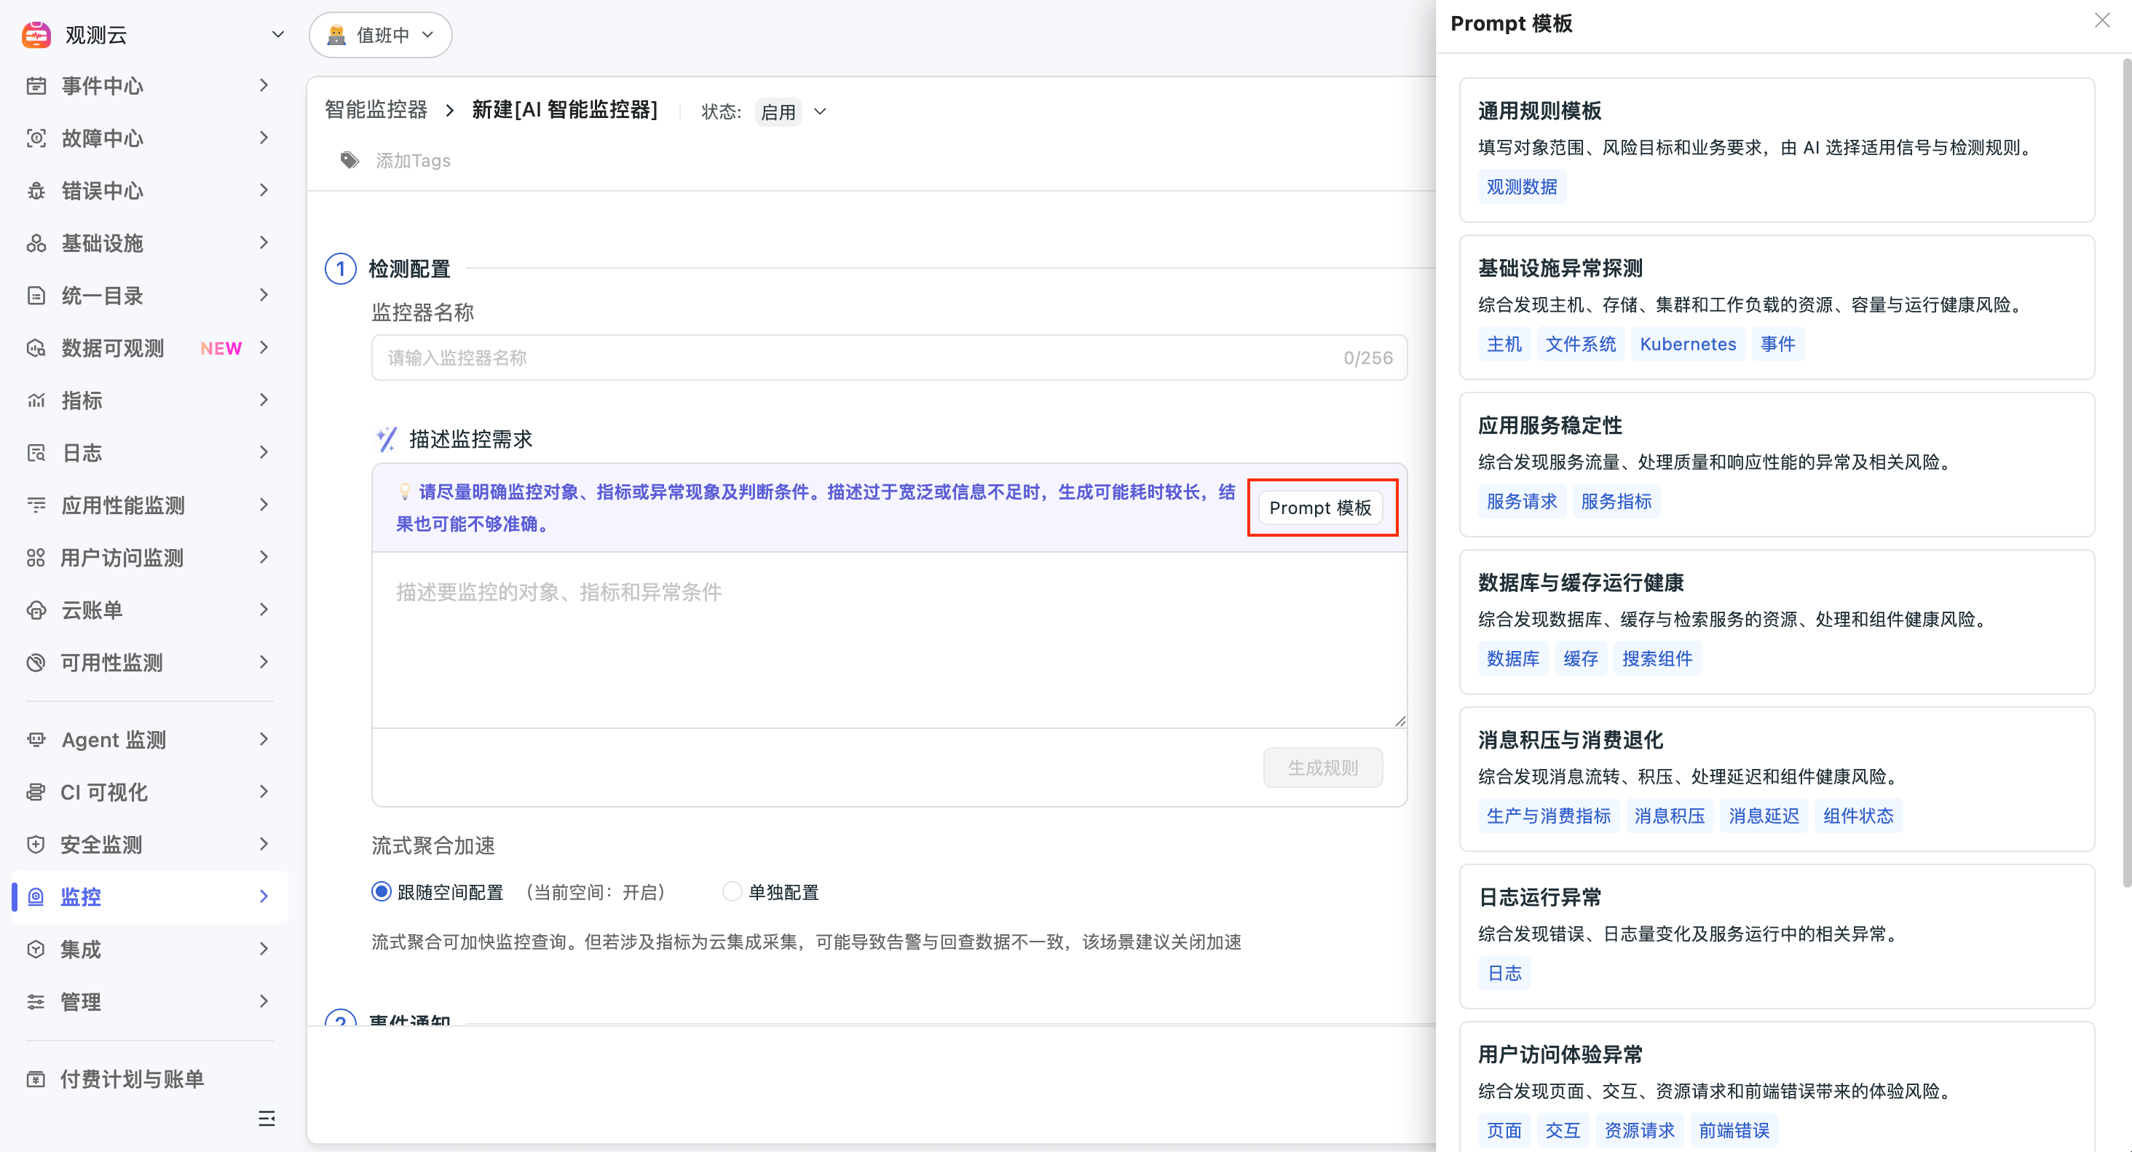Open the 状态 启用 dropdown

[793, 111]
